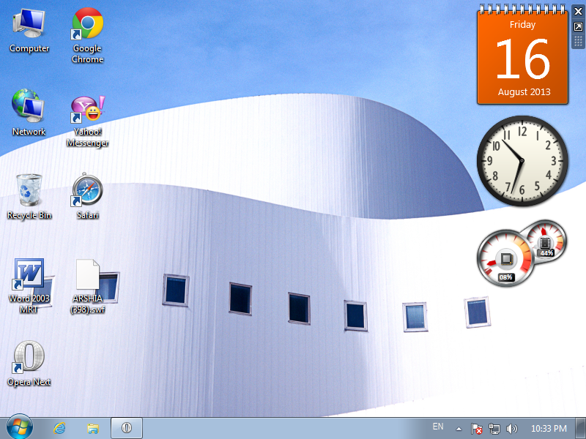The height and width of the screenshot is (439, 586).
Task: Select the Google Chrome shortcut
Action: [87, 35]
